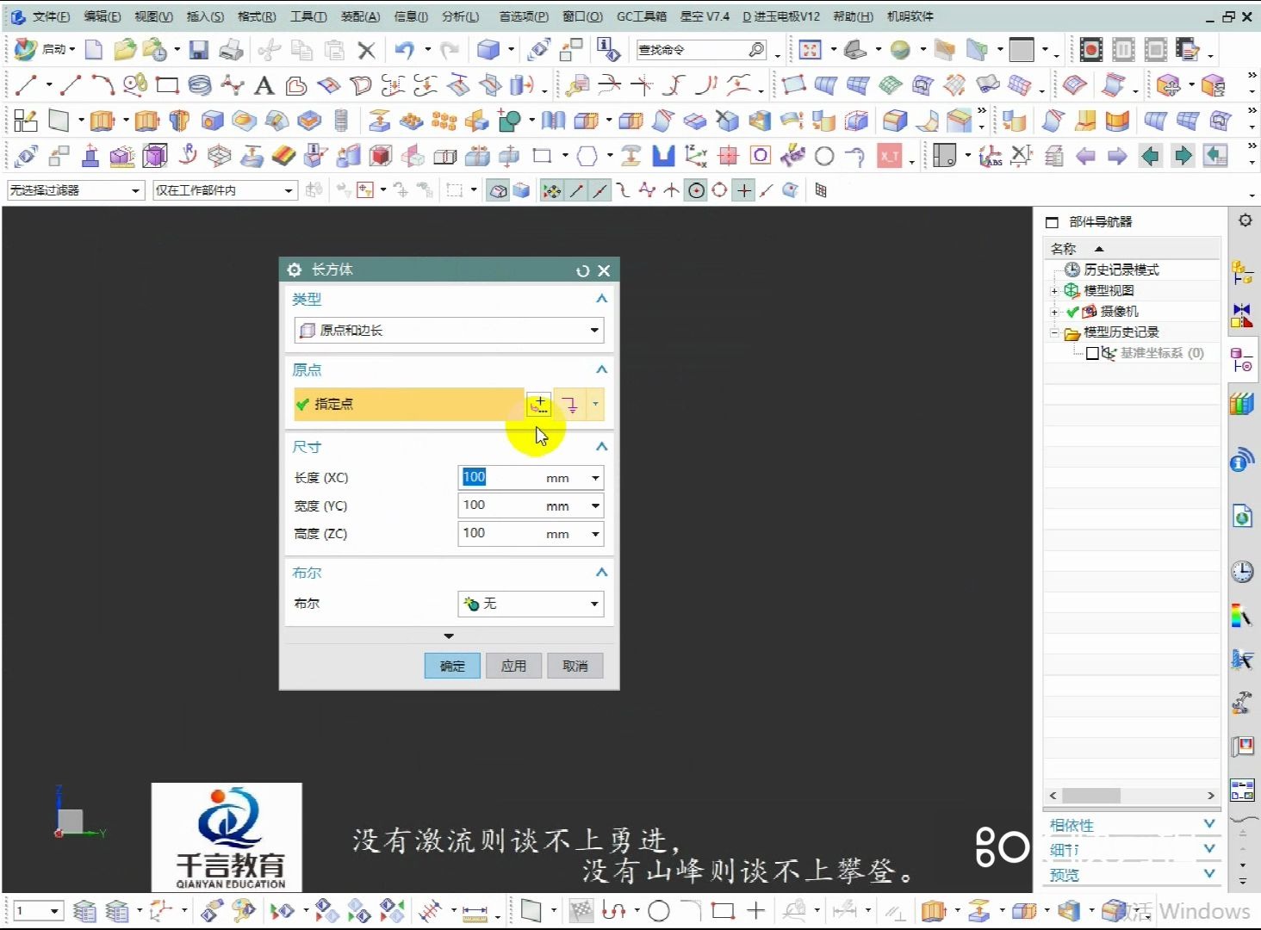This screenshot has width=1261, height=930.
Task: Open the 布尔 dropdown currently set to 无
Action: pos(593,604)
